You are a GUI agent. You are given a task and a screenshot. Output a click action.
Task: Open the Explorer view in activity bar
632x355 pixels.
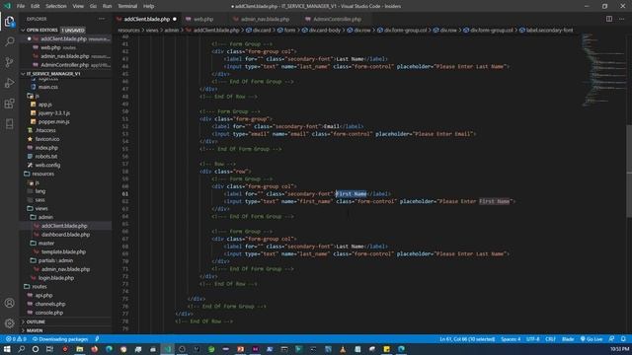point(9,22)
